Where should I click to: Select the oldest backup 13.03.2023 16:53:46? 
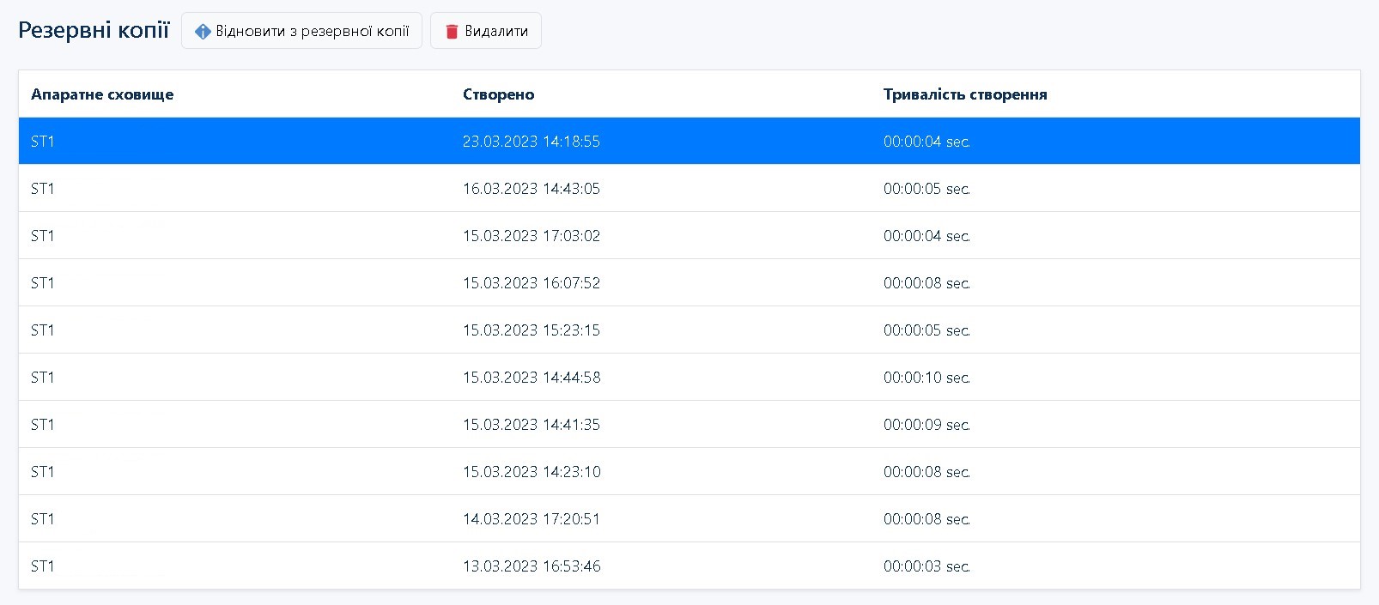531,566
